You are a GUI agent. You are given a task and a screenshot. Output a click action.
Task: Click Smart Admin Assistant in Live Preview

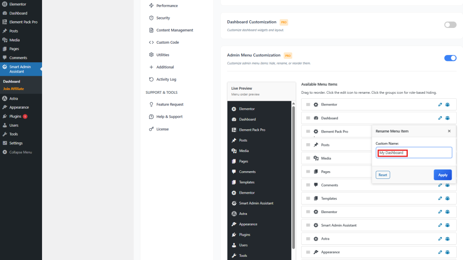[256, 203]
